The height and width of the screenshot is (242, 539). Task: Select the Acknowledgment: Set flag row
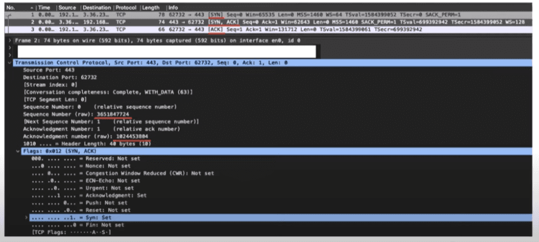pyautogui.click(x=89, y=195)
